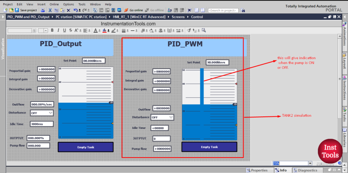Toggle Bold text formatting
The image size is (348, 173).
pos(52,30)
